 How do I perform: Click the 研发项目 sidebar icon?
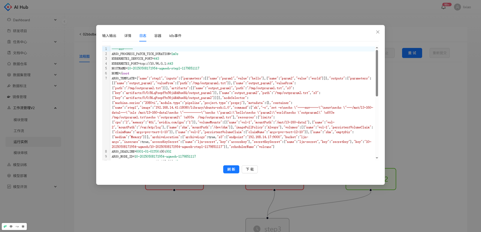tap(9, 31)
